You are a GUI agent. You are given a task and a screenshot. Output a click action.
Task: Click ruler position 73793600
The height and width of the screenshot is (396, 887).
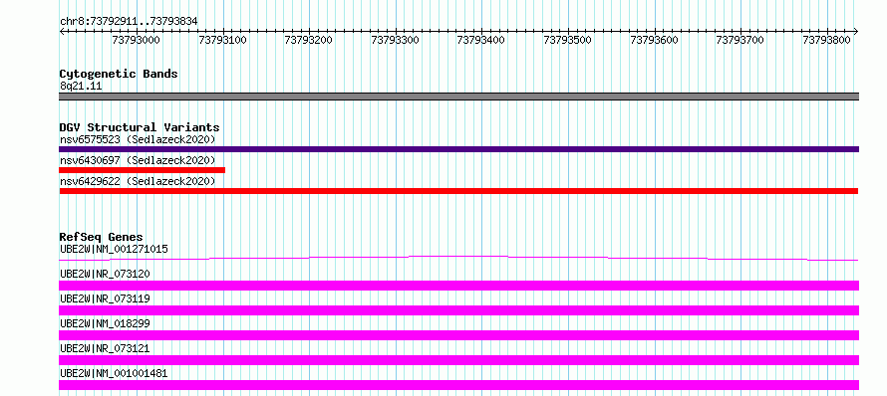(x=655, y=40)
